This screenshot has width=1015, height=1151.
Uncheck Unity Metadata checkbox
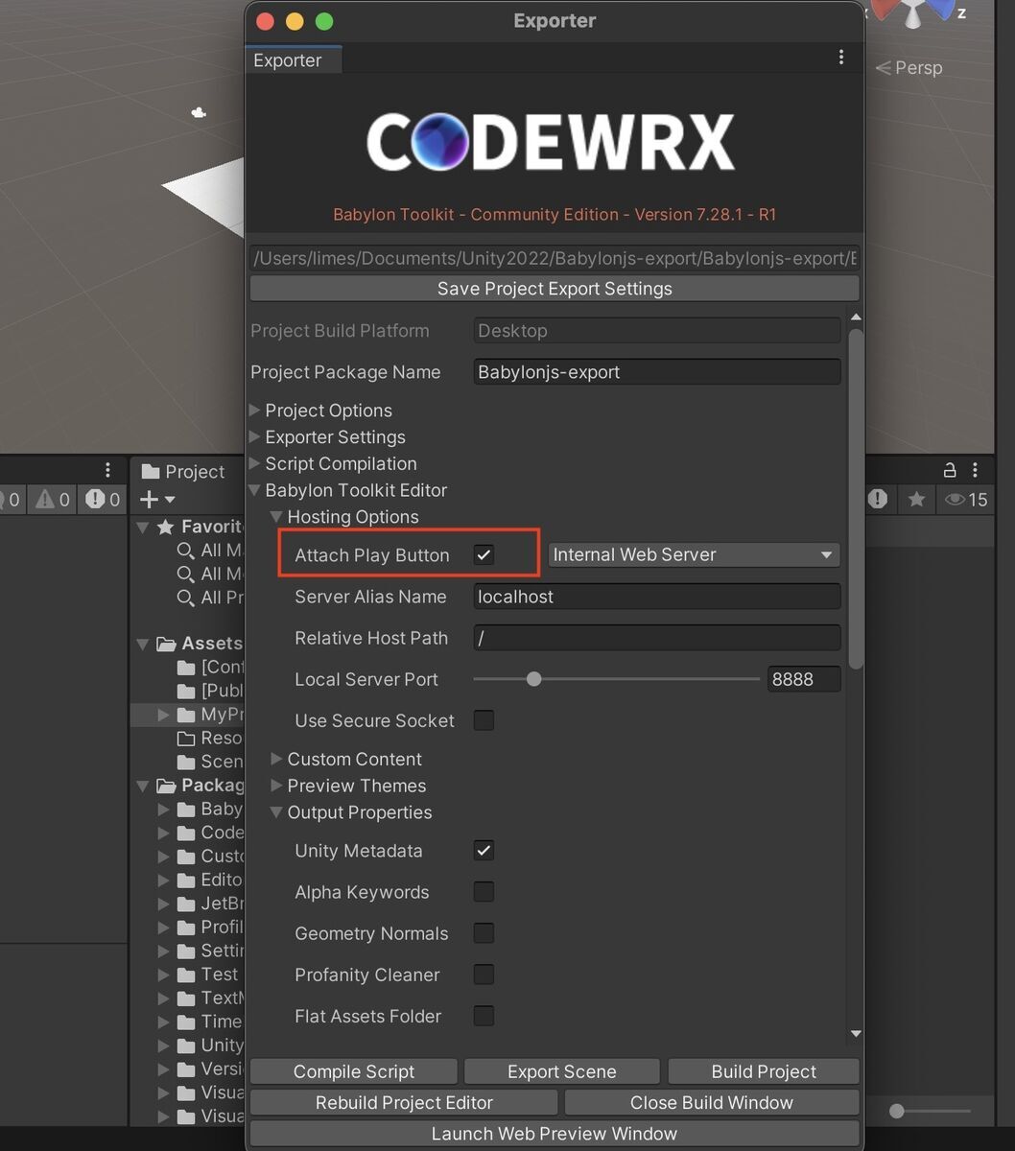484,851
